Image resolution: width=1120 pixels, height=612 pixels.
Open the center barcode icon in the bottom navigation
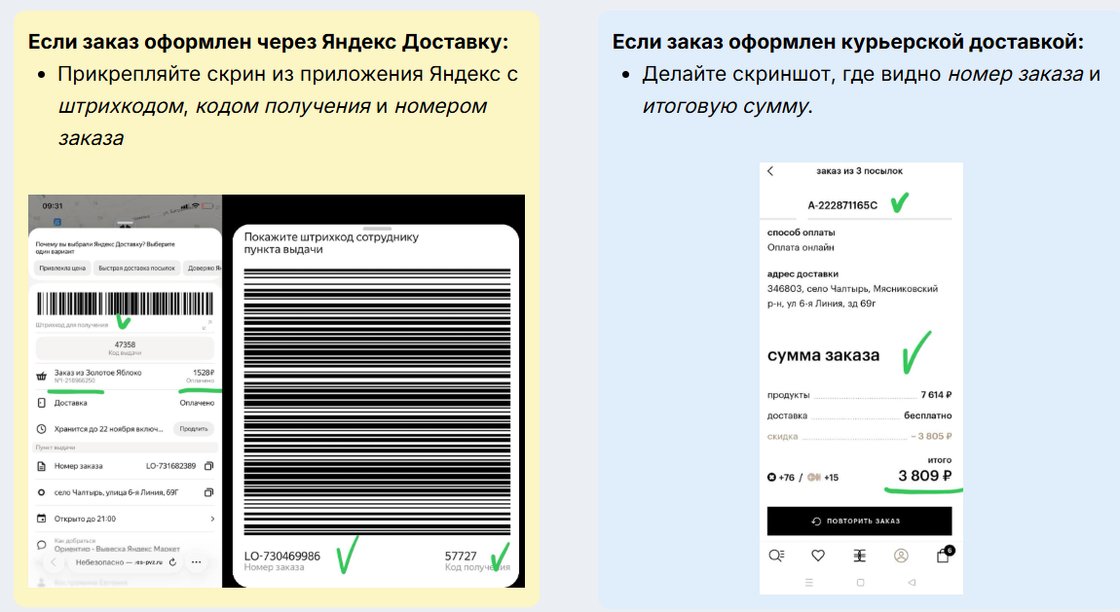coord(859,556)
